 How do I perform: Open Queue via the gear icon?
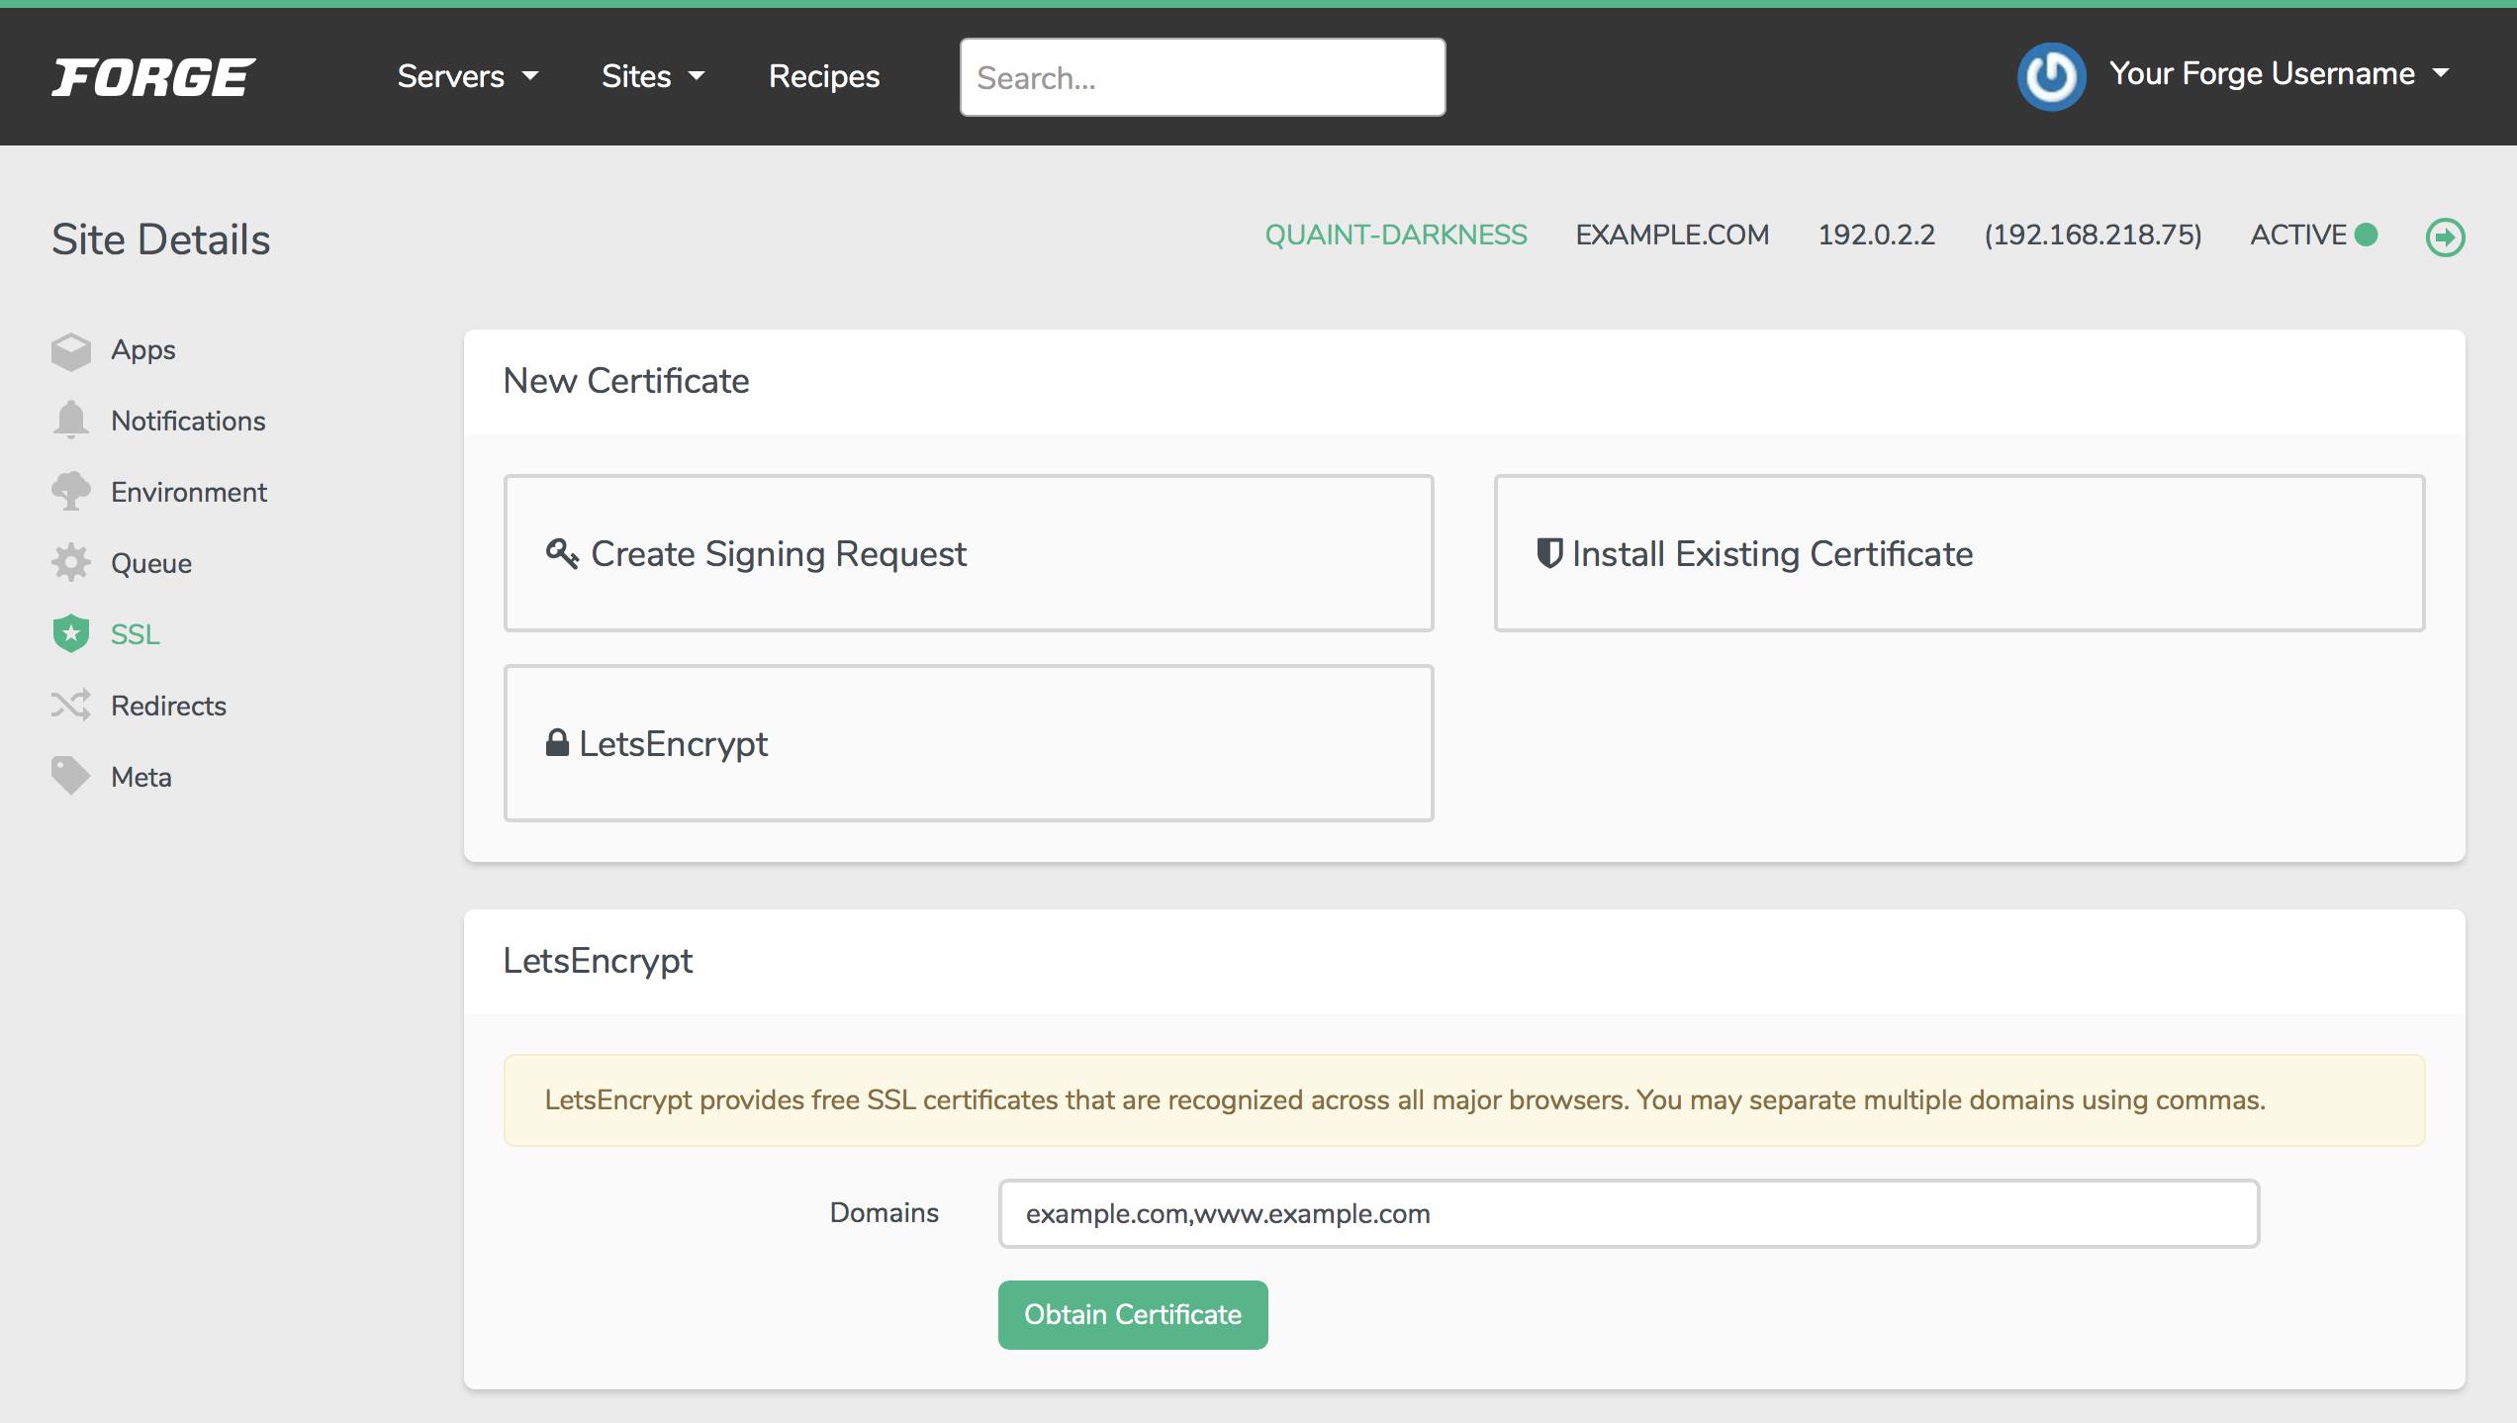tap(70, 562)
